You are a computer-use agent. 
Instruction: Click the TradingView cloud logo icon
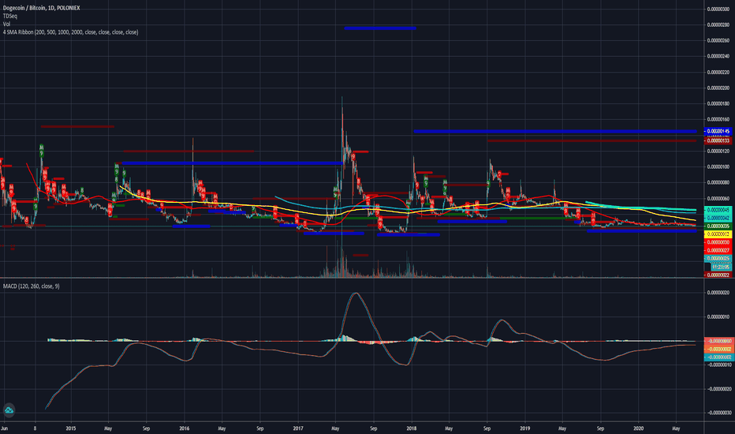point(9,410)
